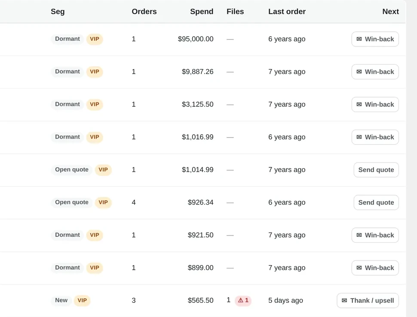The height and width of the screenshot is (317, 417).
Task: Click the orders count 3 in the $565.50 row
Action: pyautogui.click(x=134, y=300)
